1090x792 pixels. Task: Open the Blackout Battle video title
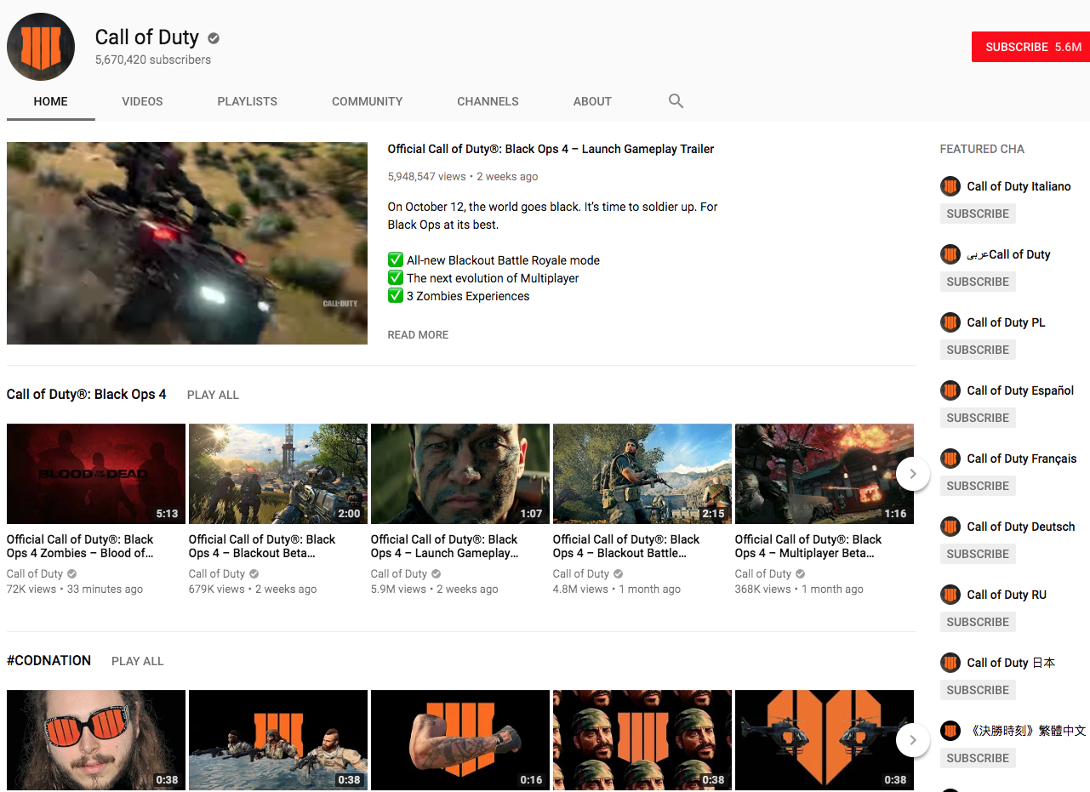coord(626,546)
